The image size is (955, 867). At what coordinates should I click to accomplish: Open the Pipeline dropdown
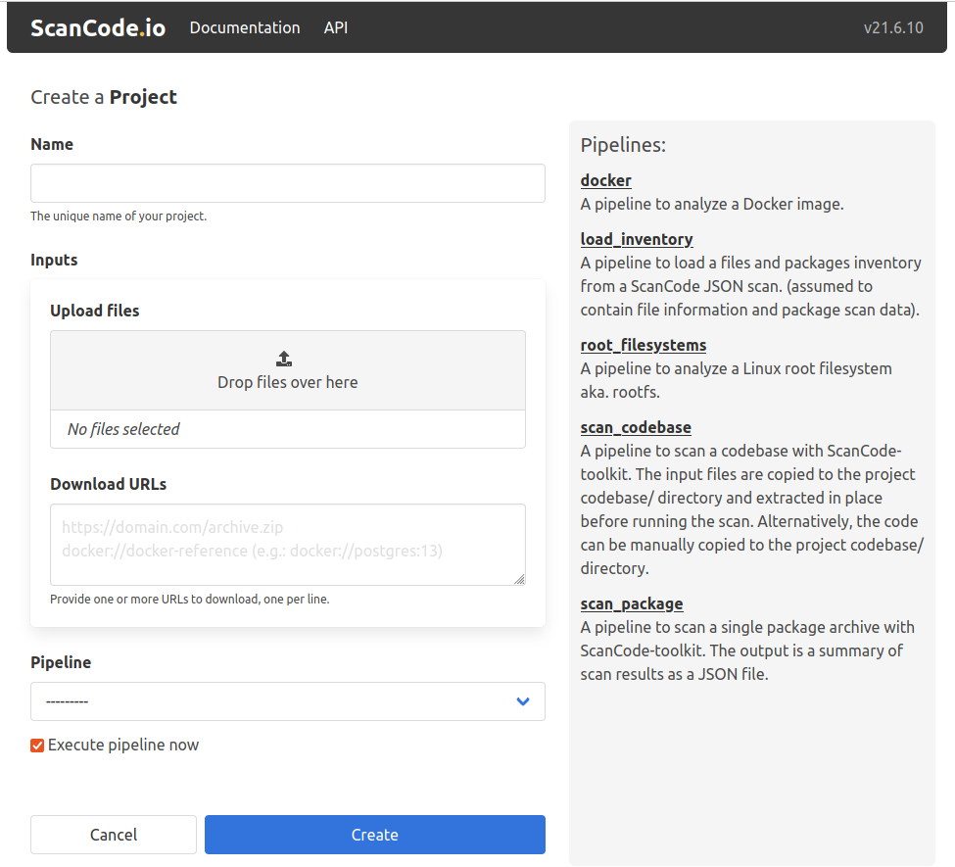(287, 701)
